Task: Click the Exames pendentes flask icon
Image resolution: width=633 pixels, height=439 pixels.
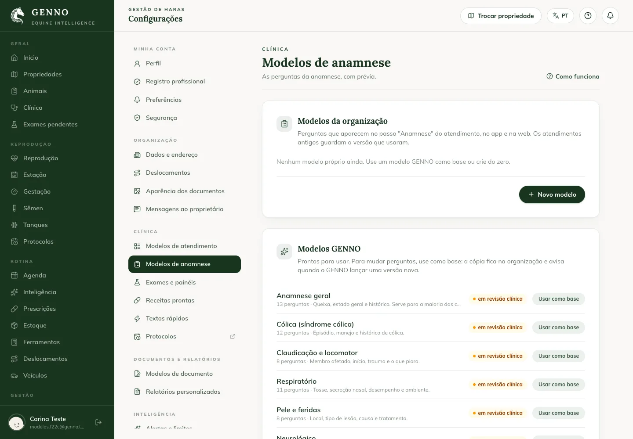Action: click(x=15, y=124)
